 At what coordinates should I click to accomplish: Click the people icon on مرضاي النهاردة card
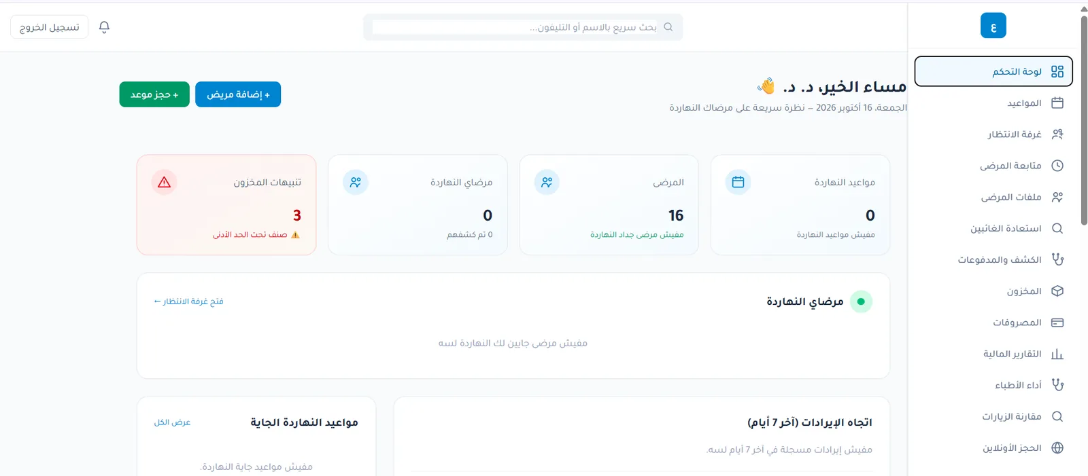click(x=356, y=182)
